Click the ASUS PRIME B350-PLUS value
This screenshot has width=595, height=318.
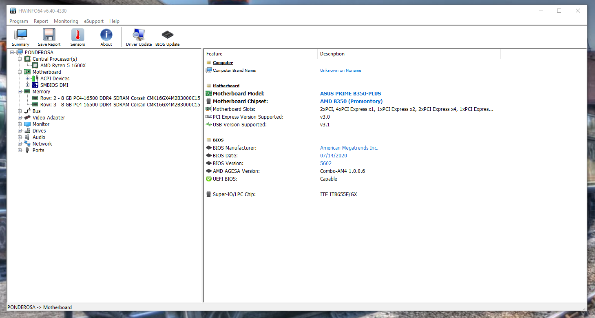pyautogui.click(x=350, y=94)
